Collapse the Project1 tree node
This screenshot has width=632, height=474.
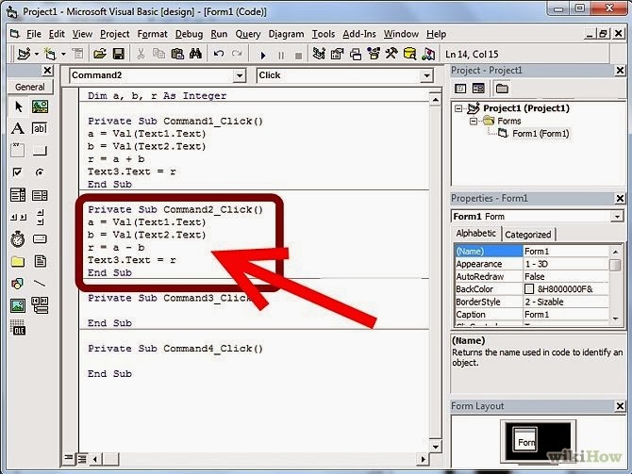458,108
